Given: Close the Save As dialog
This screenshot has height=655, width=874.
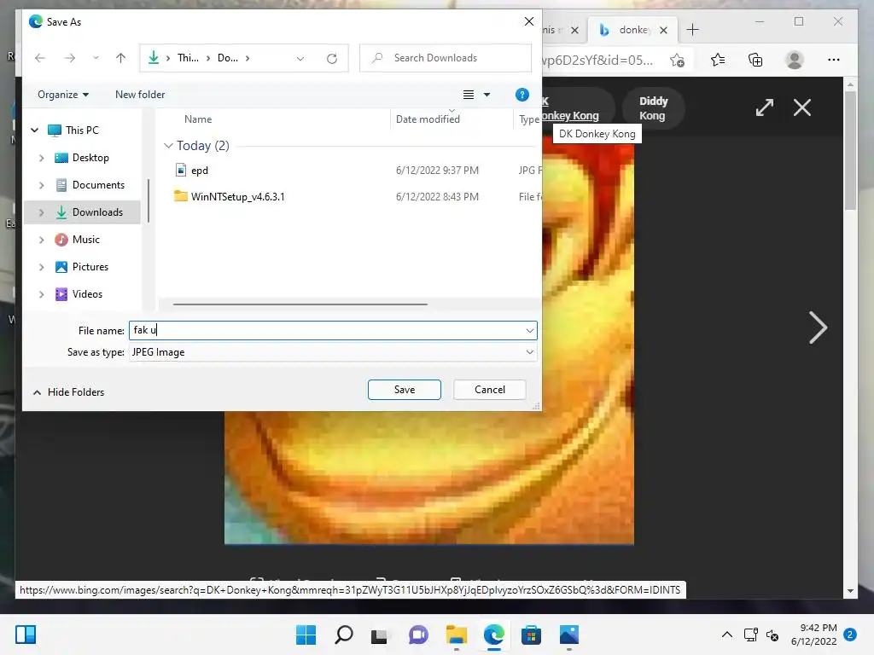Looking at the screenshot, I should [529, 21].
